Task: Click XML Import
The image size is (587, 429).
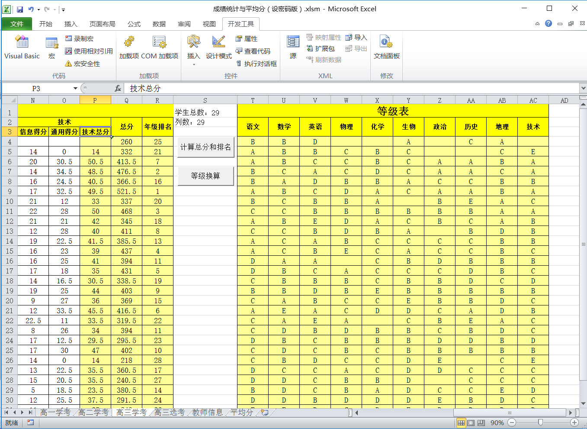Action: tap(356, 37)
